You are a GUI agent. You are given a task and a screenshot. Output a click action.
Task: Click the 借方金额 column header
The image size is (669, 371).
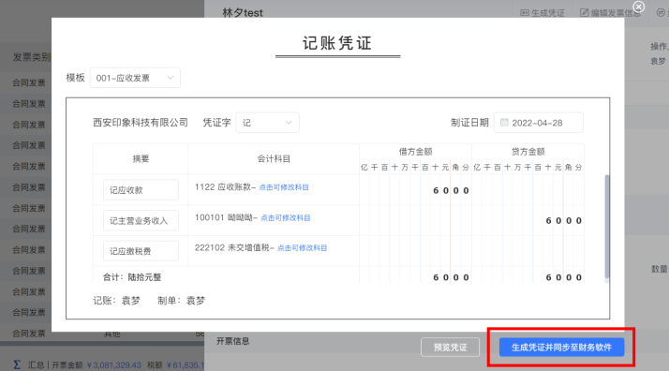[x=416, y=152]
